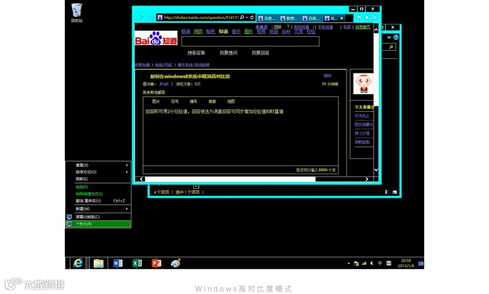Screen dimensions: 489x294
Task: Launch Internet Explorer from the taskbar
Action: coord(78,263)
